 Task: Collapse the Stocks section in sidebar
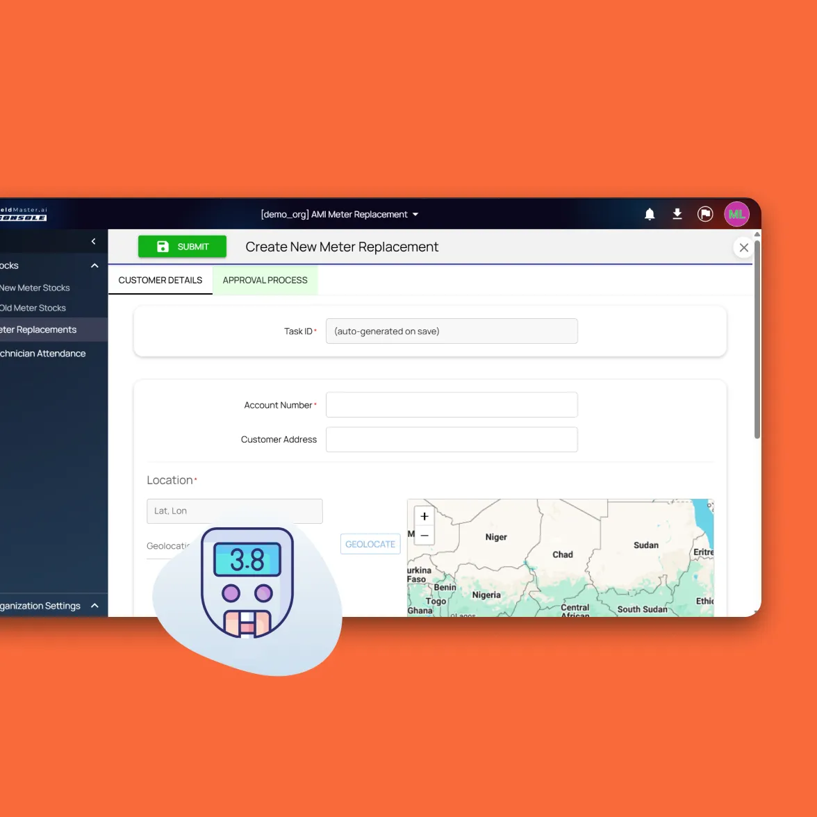point(94,265)
